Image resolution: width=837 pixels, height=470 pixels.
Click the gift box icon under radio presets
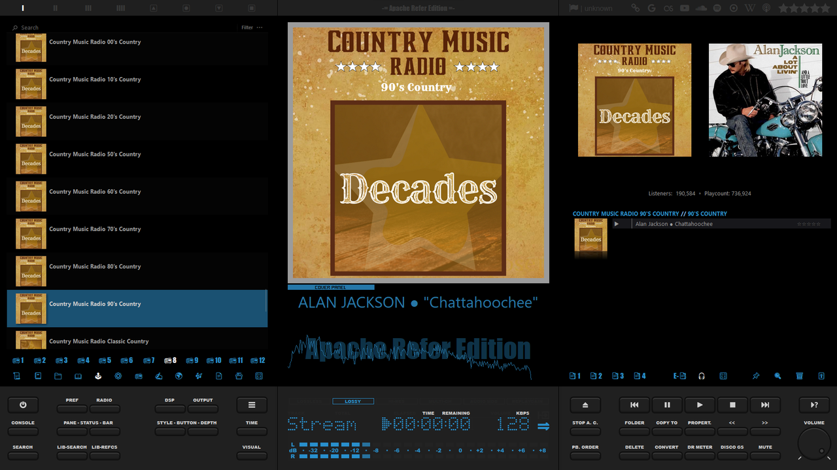[239, 376]
